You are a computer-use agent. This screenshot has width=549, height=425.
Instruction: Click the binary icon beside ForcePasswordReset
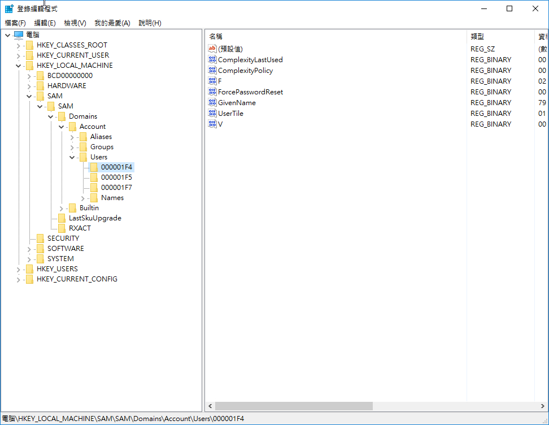pos(212,92)
